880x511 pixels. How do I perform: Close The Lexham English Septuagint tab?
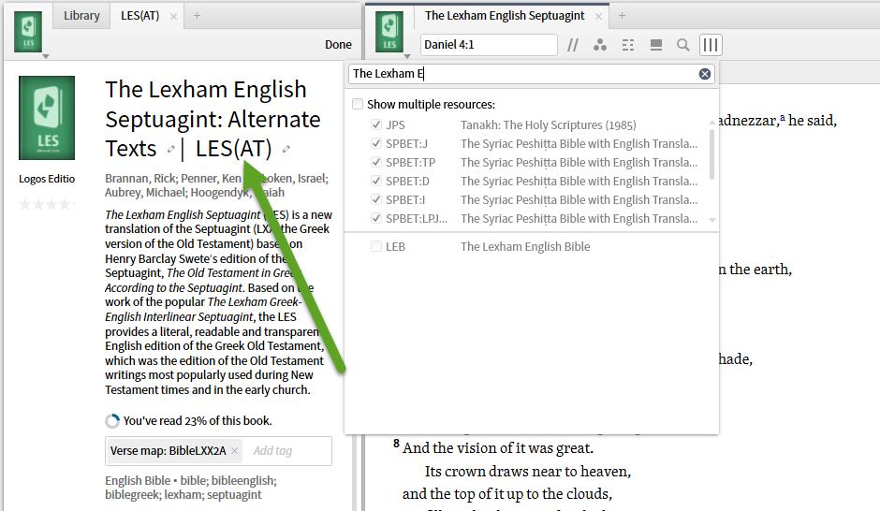(x=598, y=16)
